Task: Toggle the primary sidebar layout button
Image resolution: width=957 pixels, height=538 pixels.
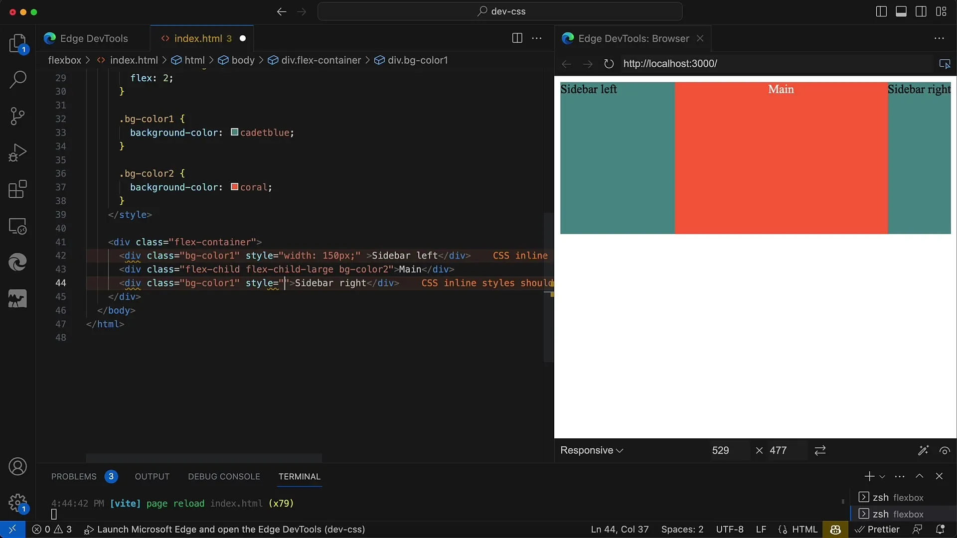Action: point(881,11)
